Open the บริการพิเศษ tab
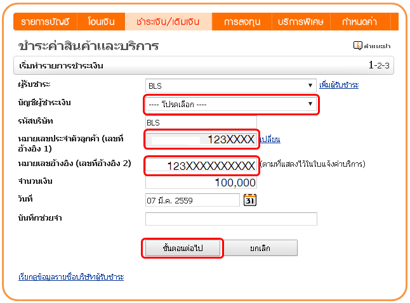Viewport: 410px width, 303px height. click(x=301, y=22)
